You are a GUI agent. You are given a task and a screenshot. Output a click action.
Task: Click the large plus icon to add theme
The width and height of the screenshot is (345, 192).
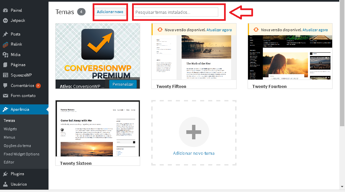point(194,133)
